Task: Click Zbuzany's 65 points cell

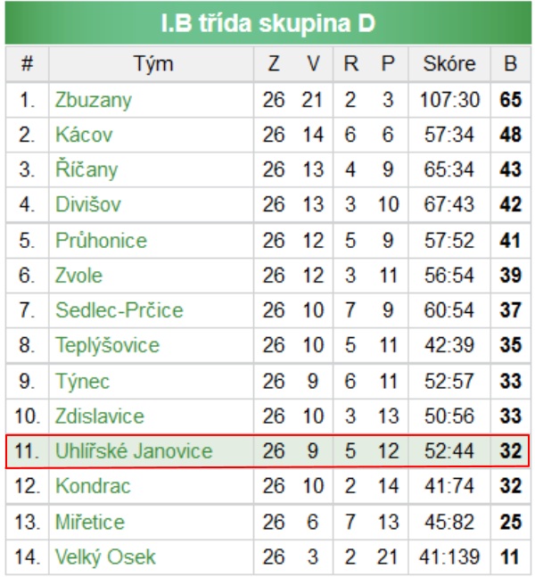Action: pyautogui.click(x=511, y=100)
